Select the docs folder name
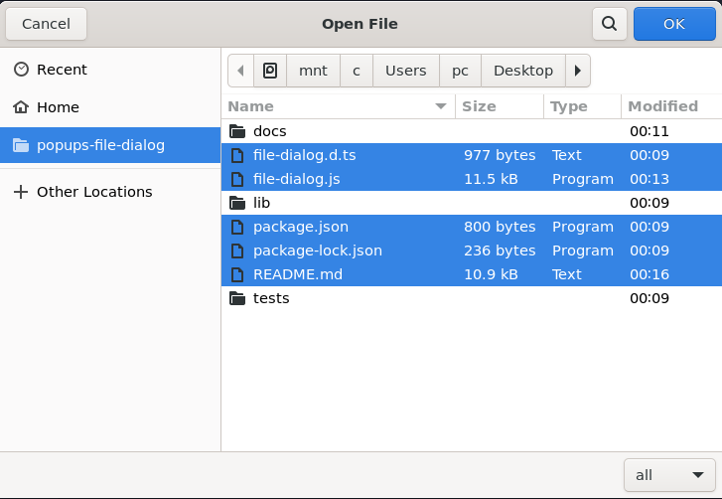The height and width of the screenshot is (499, 722). pyautogui.click(x=270, y=131)
